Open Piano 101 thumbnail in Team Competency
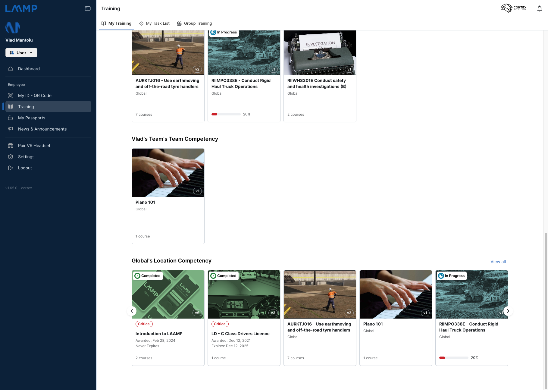The height and width of the screenshot is (390, 548). tap(168, 173)
